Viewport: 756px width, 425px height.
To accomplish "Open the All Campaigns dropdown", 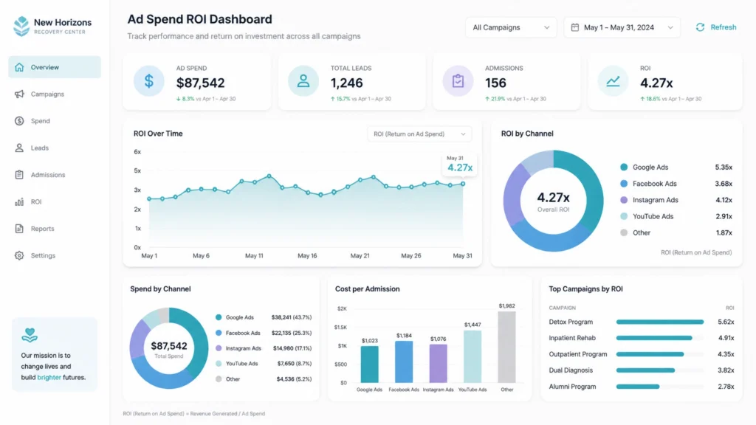I will 511,27.
